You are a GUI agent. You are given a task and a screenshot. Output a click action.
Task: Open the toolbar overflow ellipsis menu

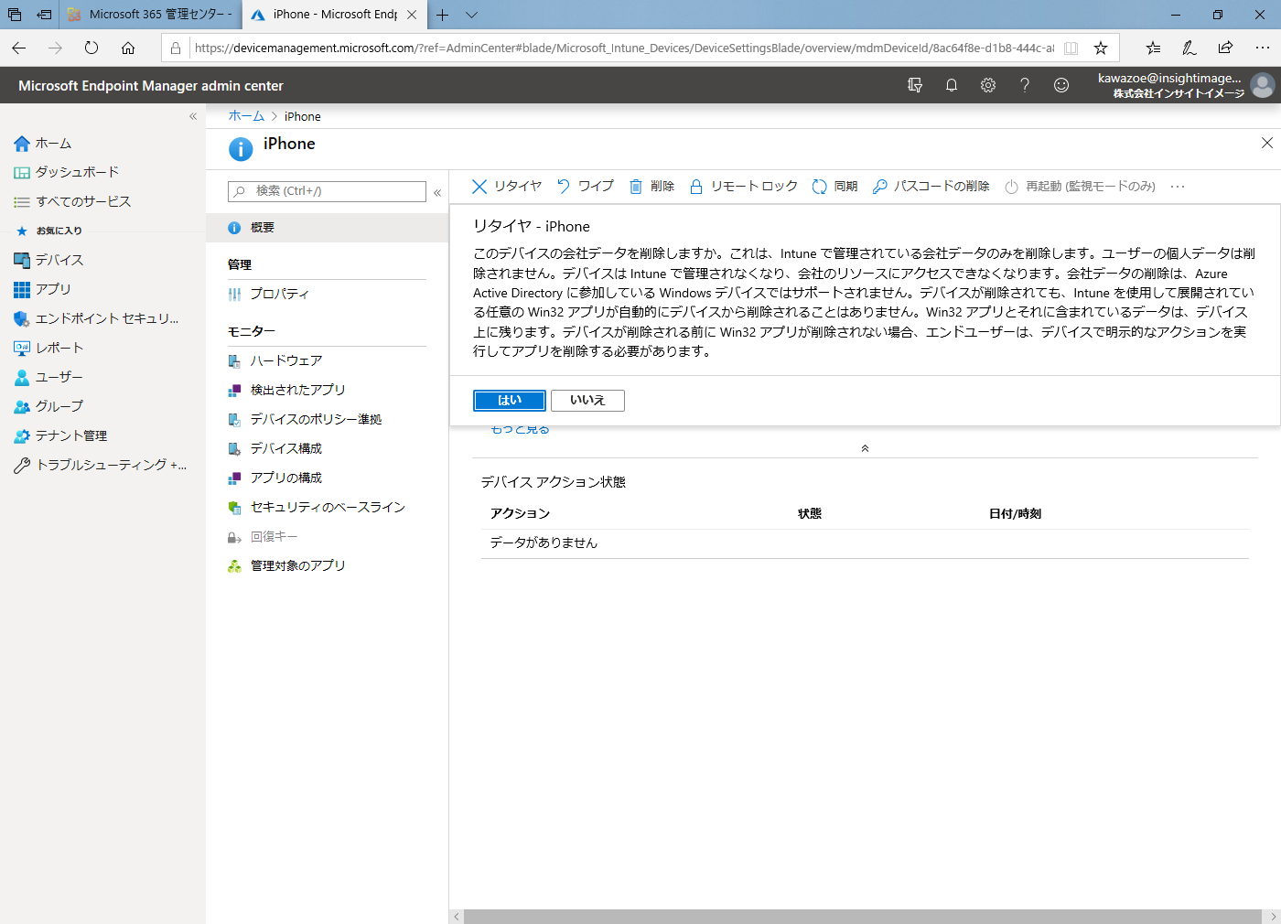coord(1178,187)
